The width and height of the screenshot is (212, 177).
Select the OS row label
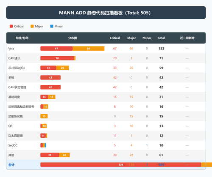10,126
